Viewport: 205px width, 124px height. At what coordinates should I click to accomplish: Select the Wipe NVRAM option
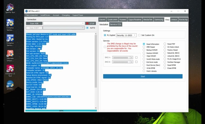tap(144, 56)
